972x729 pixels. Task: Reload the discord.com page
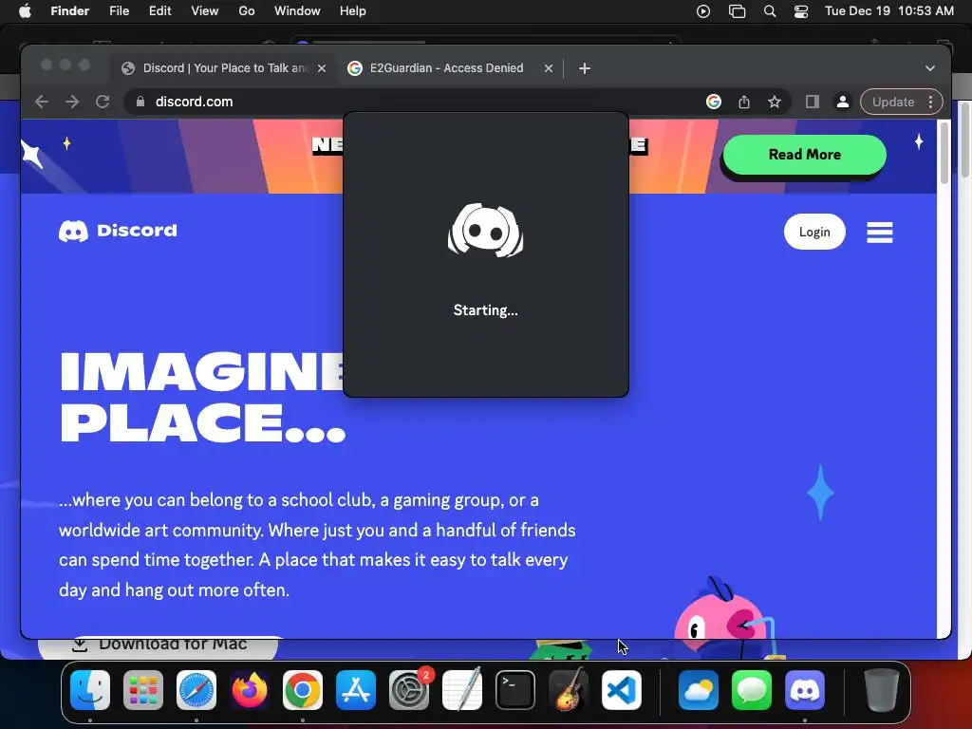coord(103,102)
